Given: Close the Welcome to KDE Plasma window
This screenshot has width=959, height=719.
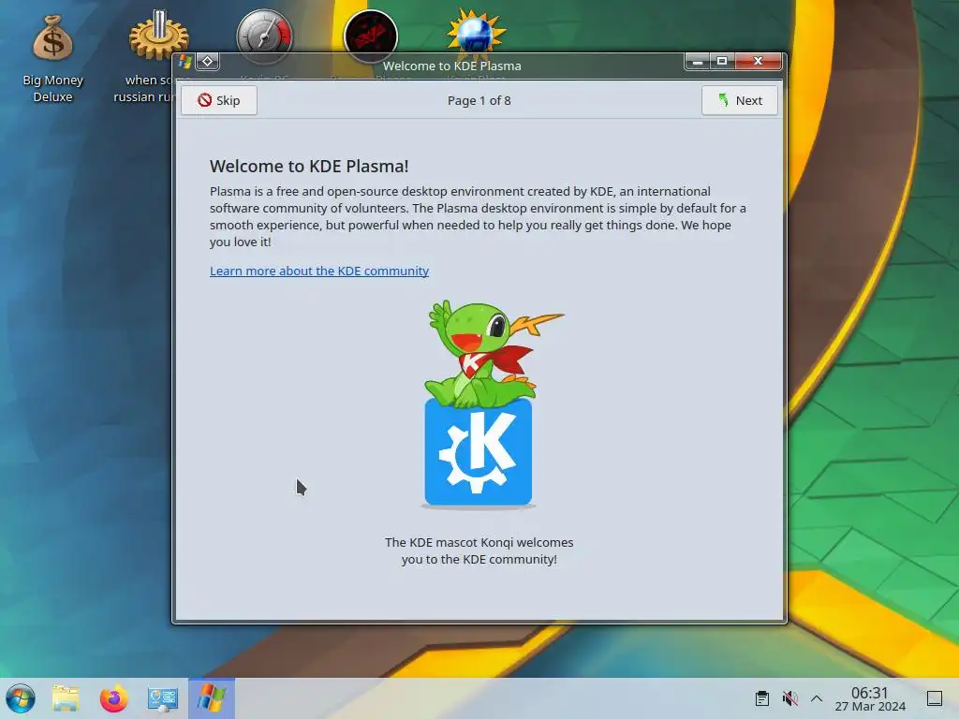Looking at the screenshot, I should [x=759, y=61].
